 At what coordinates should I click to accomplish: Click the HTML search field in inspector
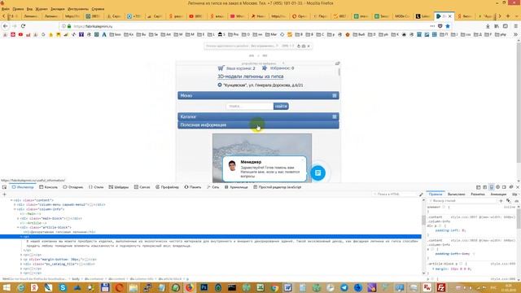pyautogui.click(x=394, y=195)
